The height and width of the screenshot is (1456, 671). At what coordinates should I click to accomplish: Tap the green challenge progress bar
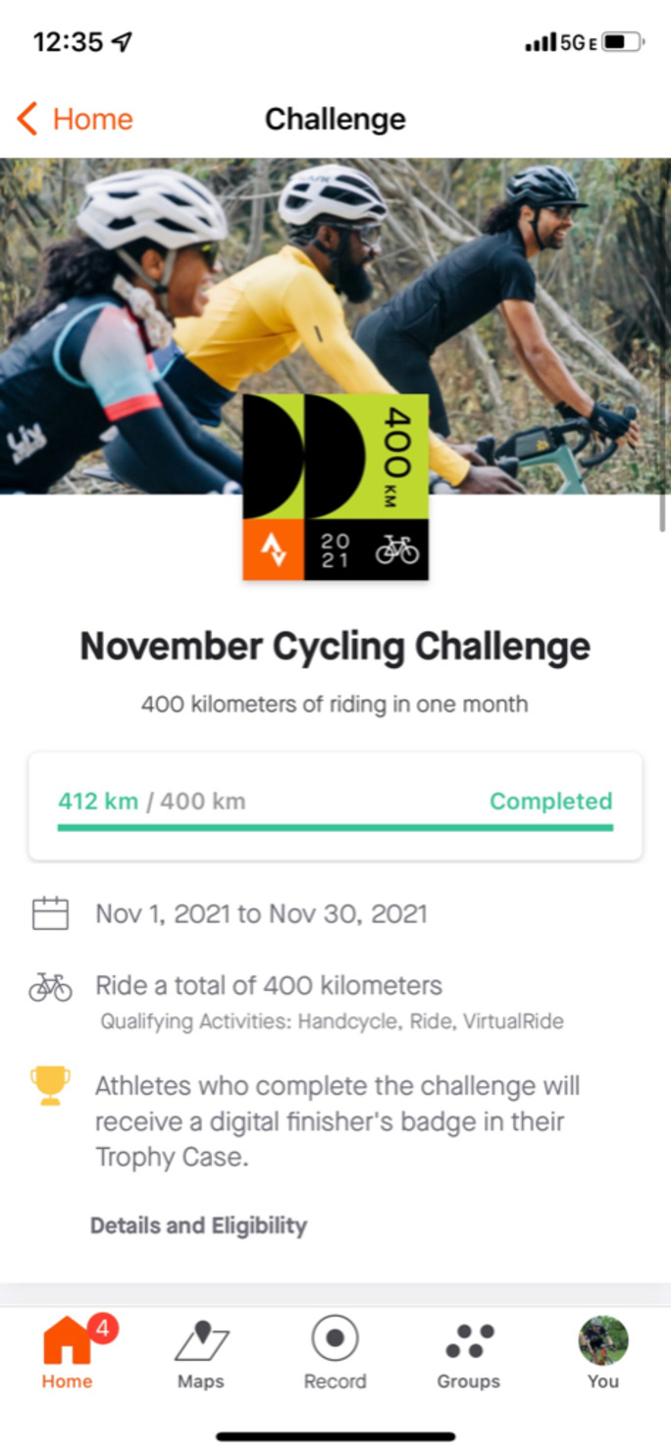(335, 828)
